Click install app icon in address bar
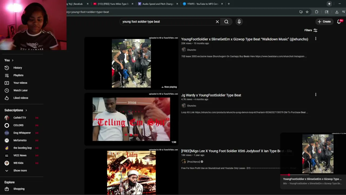Screen dimensions: 346x195 (301, 12)
